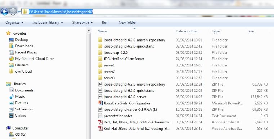Click the ownCloud folder icon
274x139 pixels.
pos(12,71)
